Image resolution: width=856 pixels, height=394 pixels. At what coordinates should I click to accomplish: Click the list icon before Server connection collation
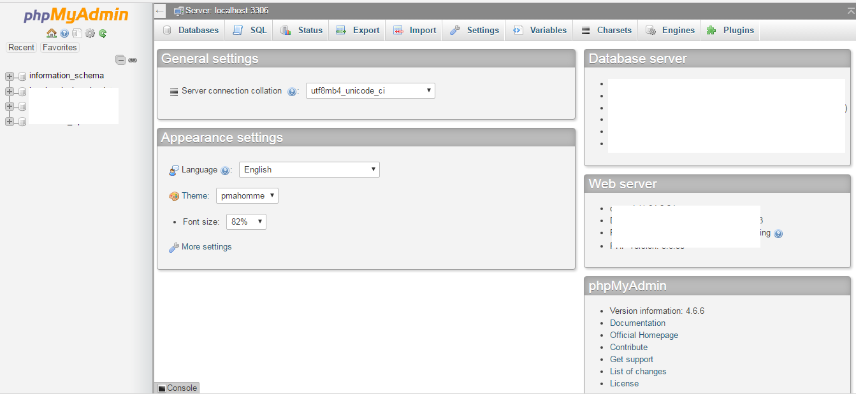tap(174, 92)
